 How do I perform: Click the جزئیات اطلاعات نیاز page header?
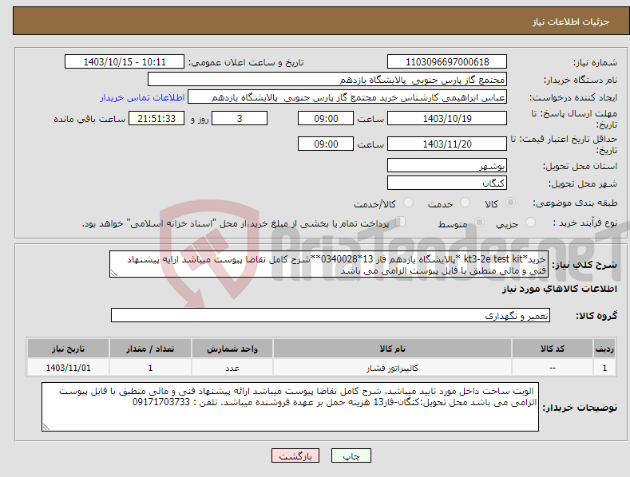(571, 22)
